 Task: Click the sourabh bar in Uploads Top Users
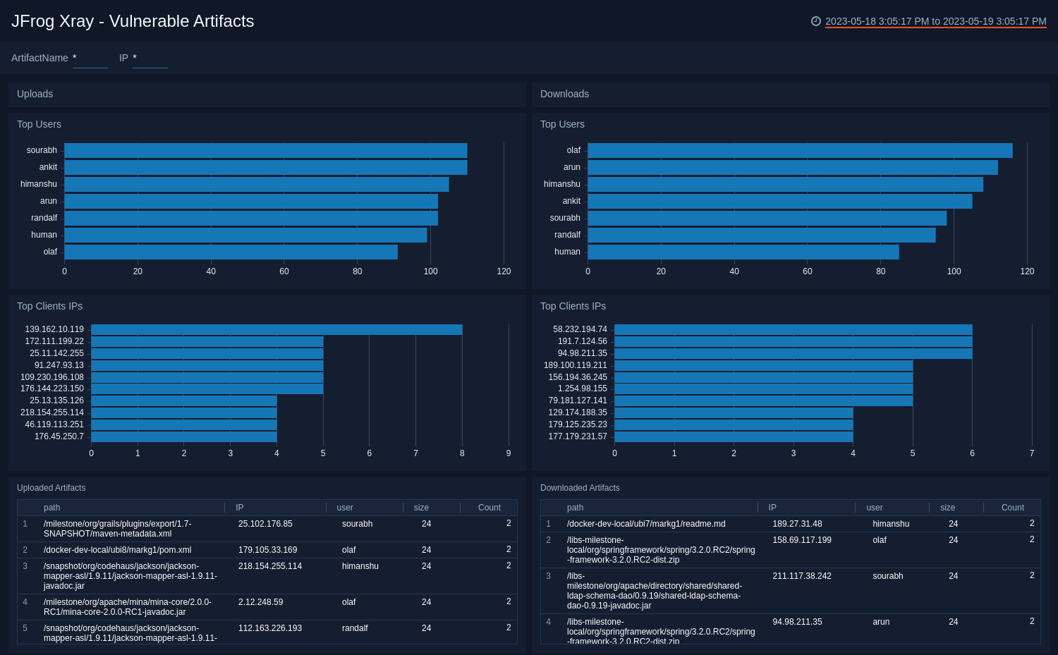coord(265,150)
